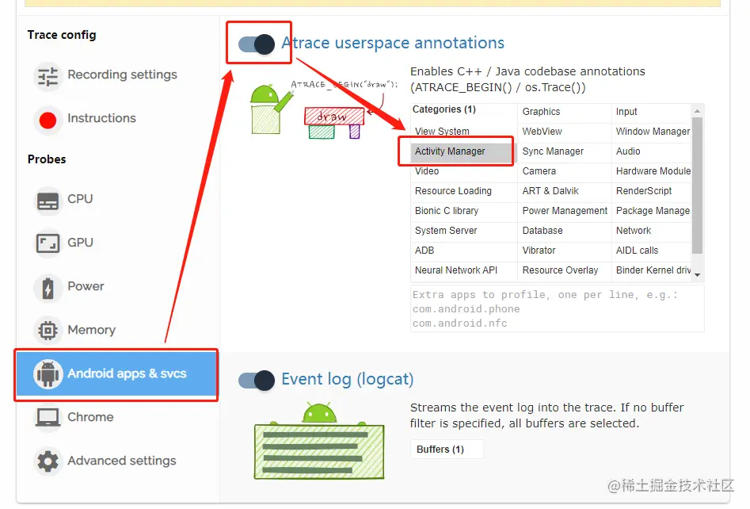Select the Input category
750x509 pixels.
(651, 112)
